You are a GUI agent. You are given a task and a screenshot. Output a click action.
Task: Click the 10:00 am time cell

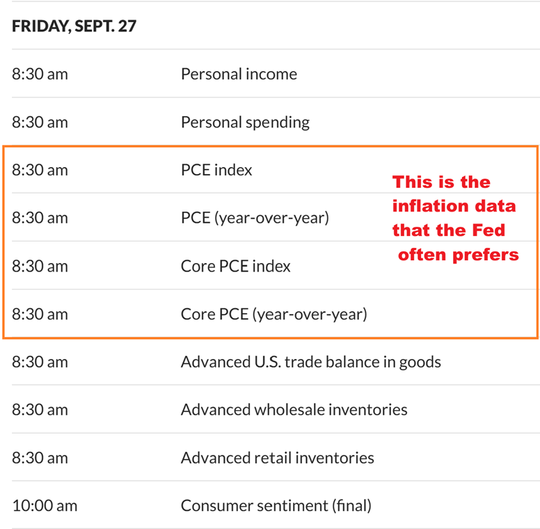[x=43, y=506]
